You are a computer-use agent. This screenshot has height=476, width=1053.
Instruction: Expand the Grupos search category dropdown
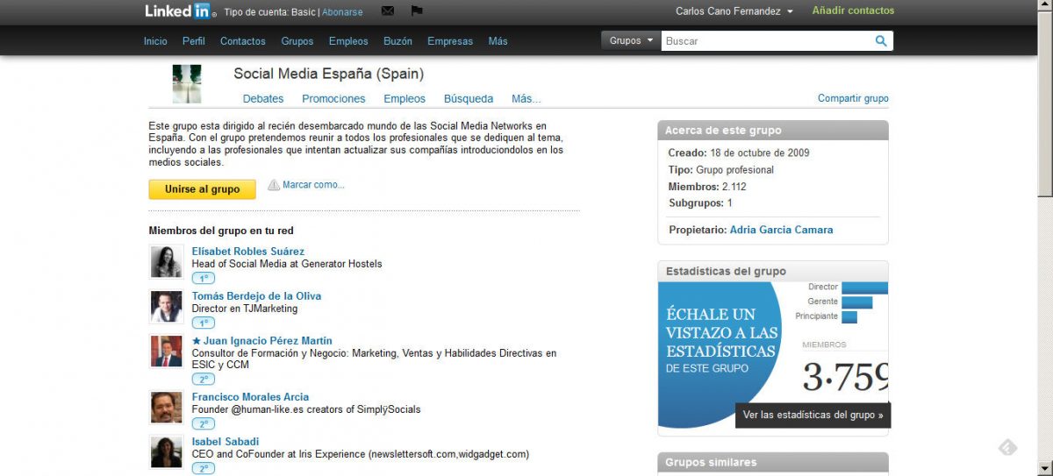pos(631,40)
